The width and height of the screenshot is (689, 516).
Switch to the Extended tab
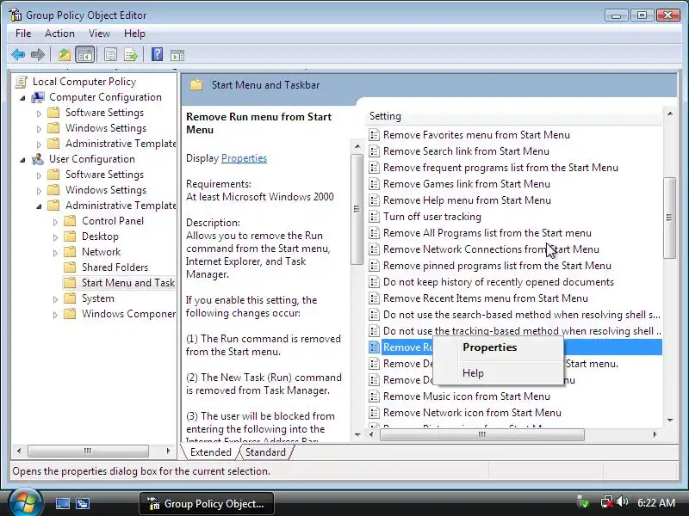click(x=210, y=452)
